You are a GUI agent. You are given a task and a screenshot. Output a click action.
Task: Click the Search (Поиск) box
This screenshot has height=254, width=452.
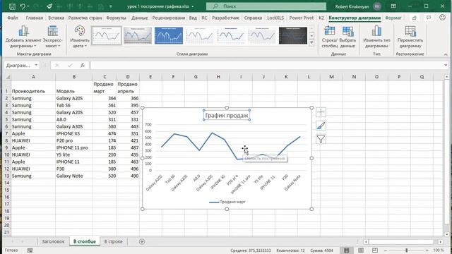pyautogui.click(x=266, y=6)
